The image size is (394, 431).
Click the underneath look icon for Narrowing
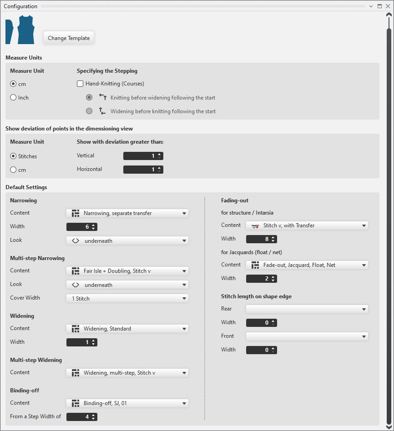(x=76, y=241)
